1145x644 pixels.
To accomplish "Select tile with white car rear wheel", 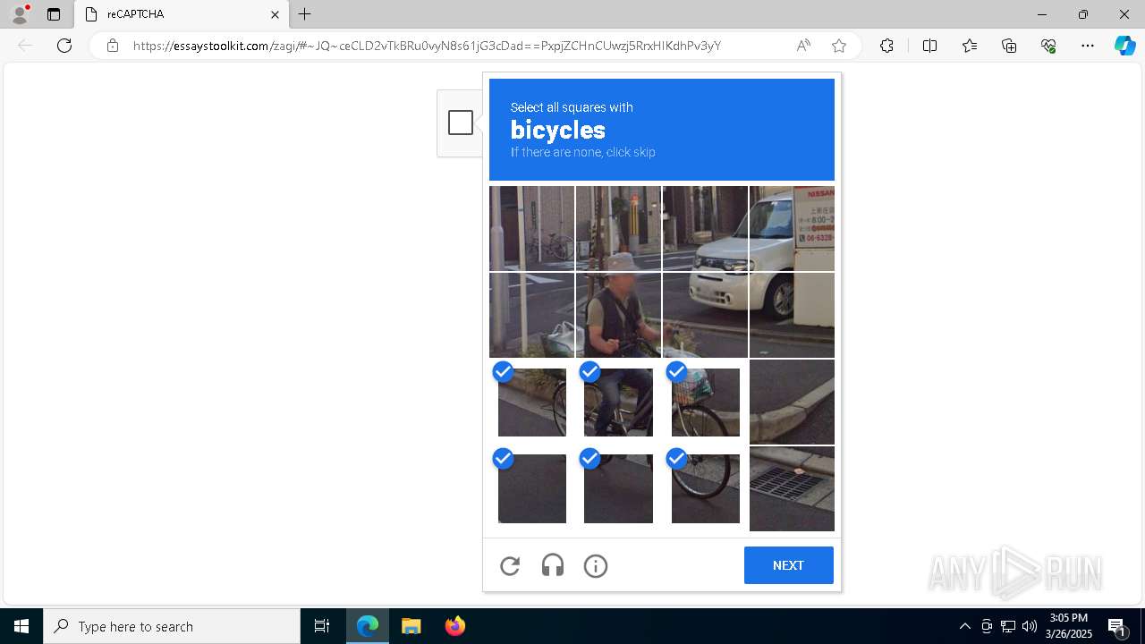I will pyautogui.click(x=792, y=315).
